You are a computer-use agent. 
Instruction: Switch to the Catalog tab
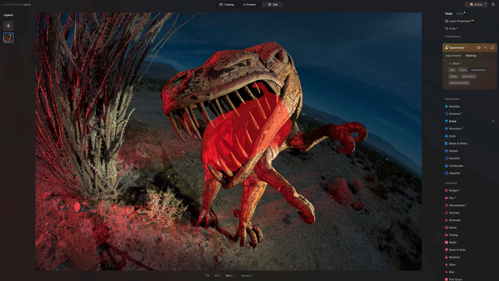click(226, 5)
